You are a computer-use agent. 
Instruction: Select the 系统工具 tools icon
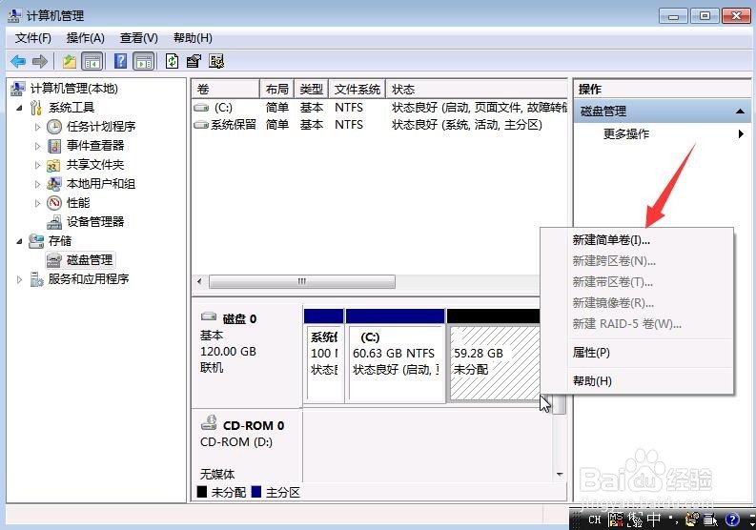click(36, 108)
